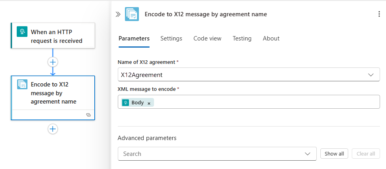
Task: Click the connection link icon on Encode card
Action: tap(88, 115)
